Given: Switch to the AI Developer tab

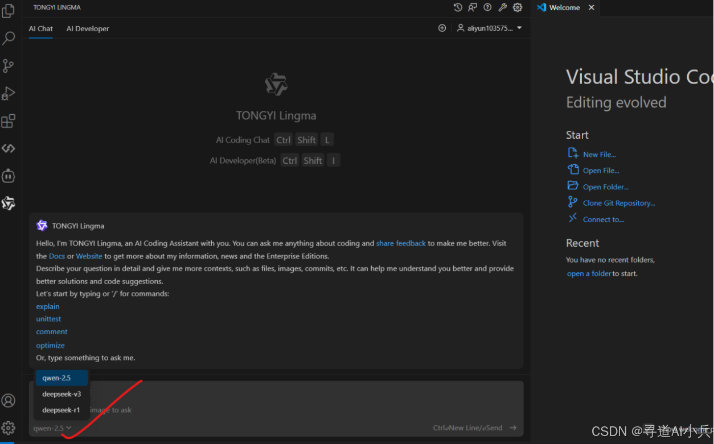Looking at the screenshot, I should (x=88, y=28).
